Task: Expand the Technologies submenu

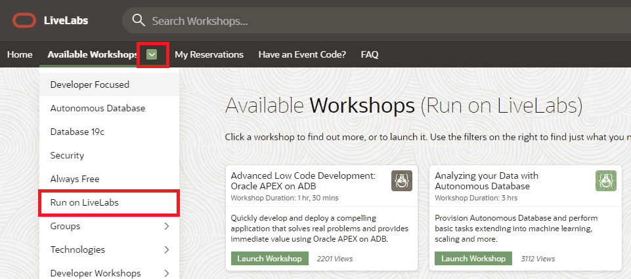Action: [166, 250]
